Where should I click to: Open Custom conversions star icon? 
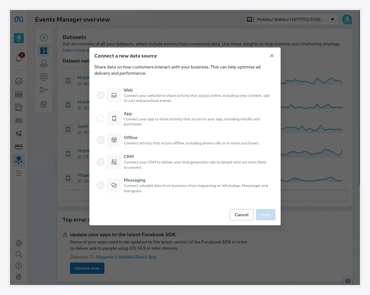44,77
